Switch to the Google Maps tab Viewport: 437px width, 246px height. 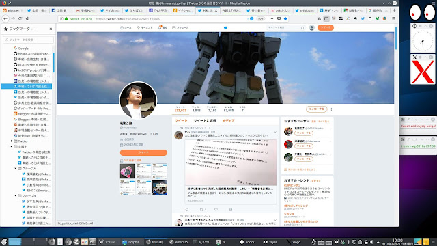(354, 10)
